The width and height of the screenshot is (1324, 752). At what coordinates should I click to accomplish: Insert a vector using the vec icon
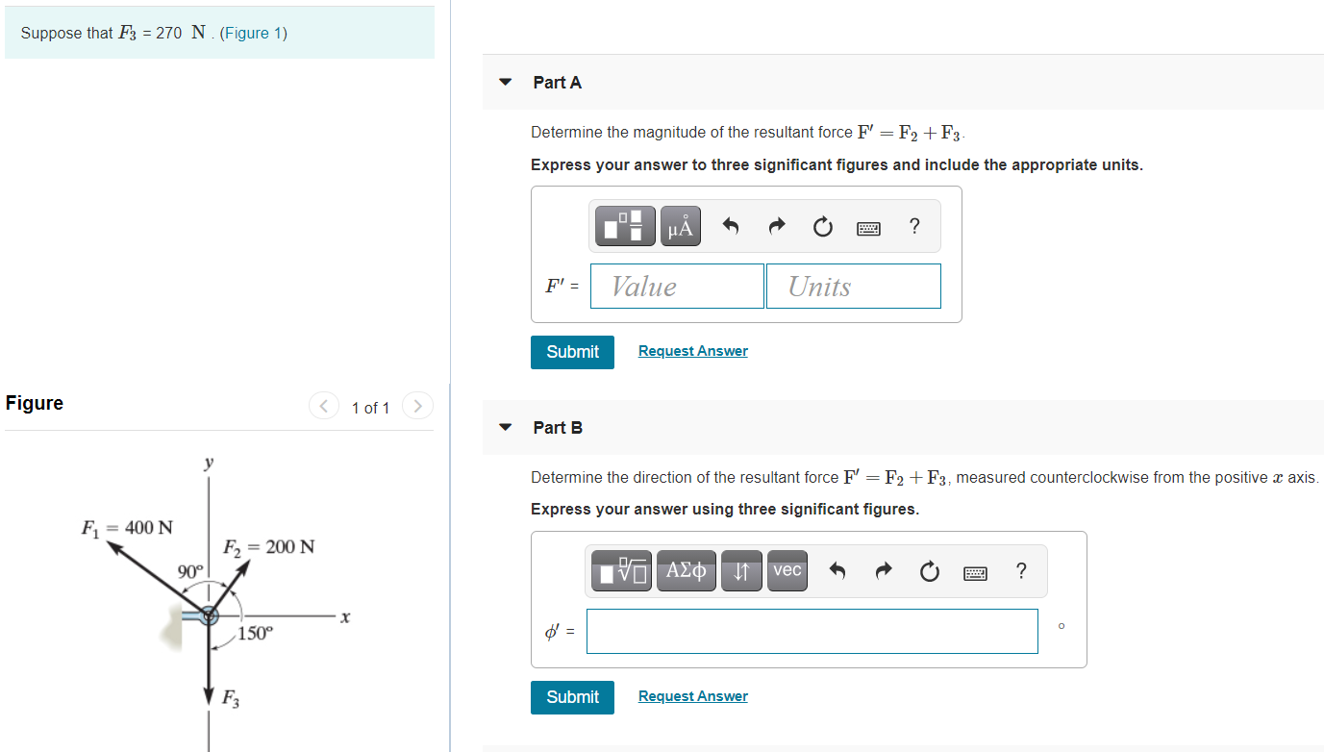click(787, 570)
